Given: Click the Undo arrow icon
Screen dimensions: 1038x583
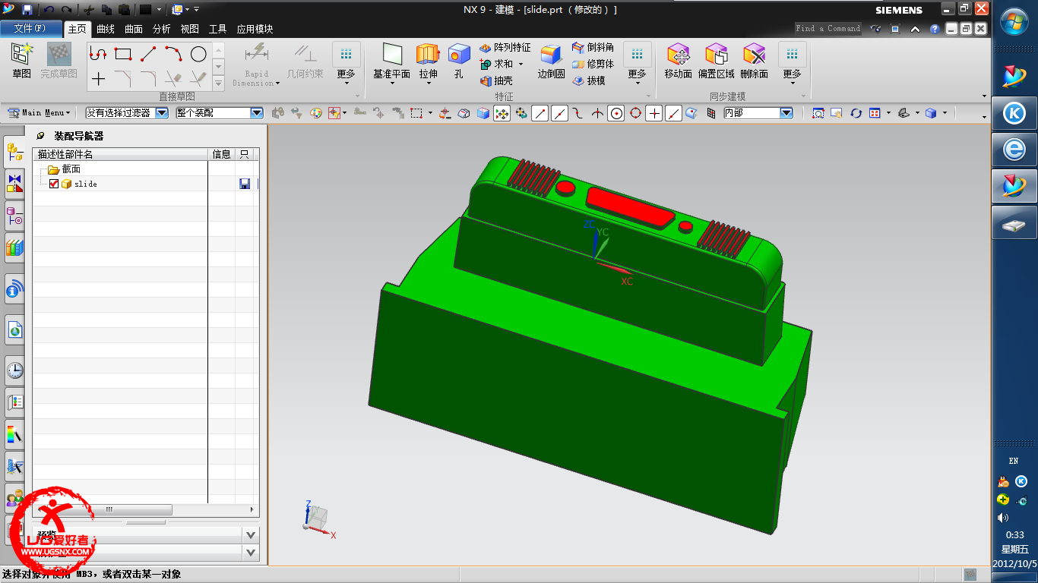Looking at the screenshot, I should click(x=49, y=10).
